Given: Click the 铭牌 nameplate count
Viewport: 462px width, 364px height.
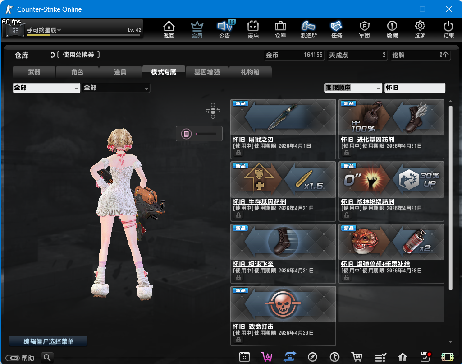Looking at the screenshot, I should click(x=420, y=55).
